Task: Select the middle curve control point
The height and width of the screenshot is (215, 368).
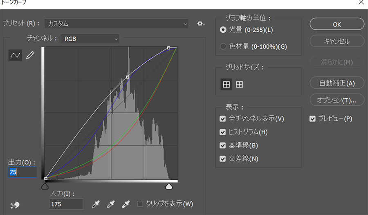Action: 128,77
